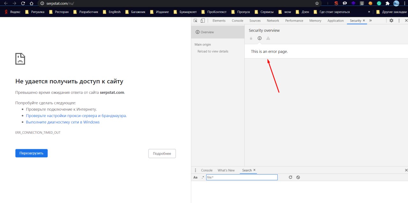Click the info circle under Security overview
The width and height of the screenshot is (408, 203).
(259, 38)
